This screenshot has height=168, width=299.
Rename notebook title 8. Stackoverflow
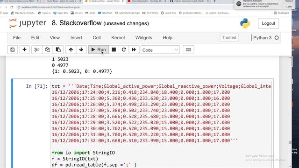pos(77,23)
